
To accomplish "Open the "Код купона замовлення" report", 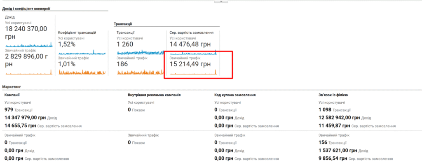I will point(235,95).
